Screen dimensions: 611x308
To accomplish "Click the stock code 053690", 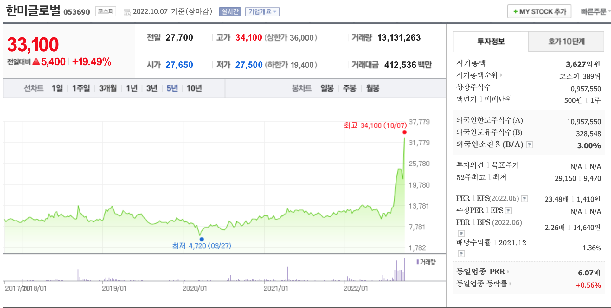I will [x=77, y=12].
